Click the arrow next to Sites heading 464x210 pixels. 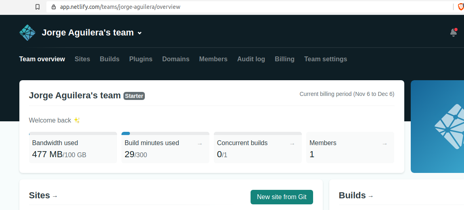click(55, 196)
